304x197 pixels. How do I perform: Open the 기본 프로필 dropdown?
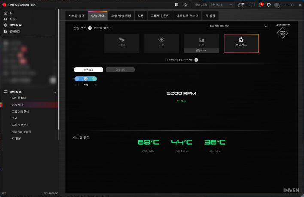[222, 5]
